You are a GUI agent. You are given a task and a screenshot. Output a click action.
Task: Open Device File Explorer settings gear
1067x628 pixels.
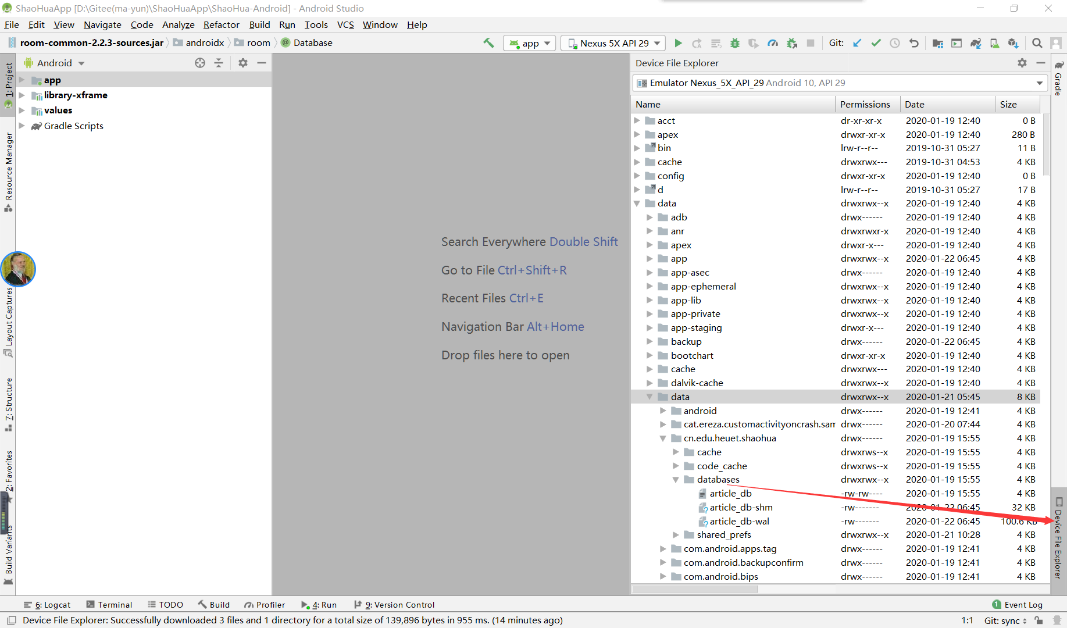pyautogui.click(x=1022, y=63)
